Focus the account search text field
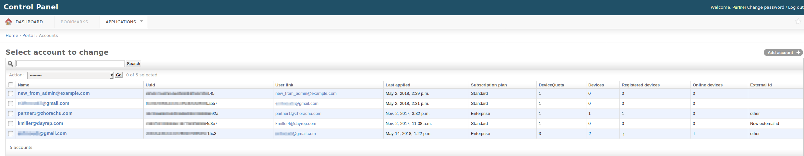 click(x=70, y=64)
